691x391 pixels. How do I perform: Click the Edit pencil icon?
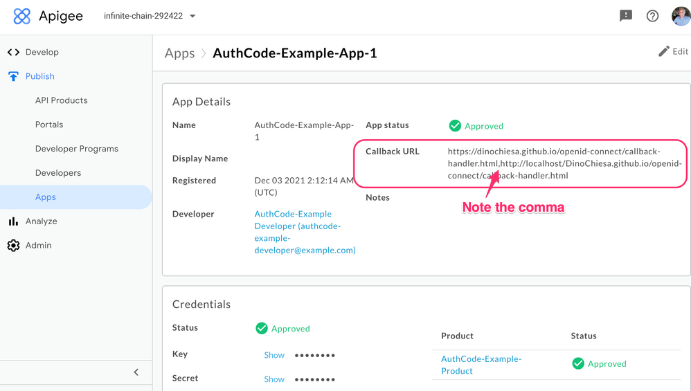click(664, 51)
